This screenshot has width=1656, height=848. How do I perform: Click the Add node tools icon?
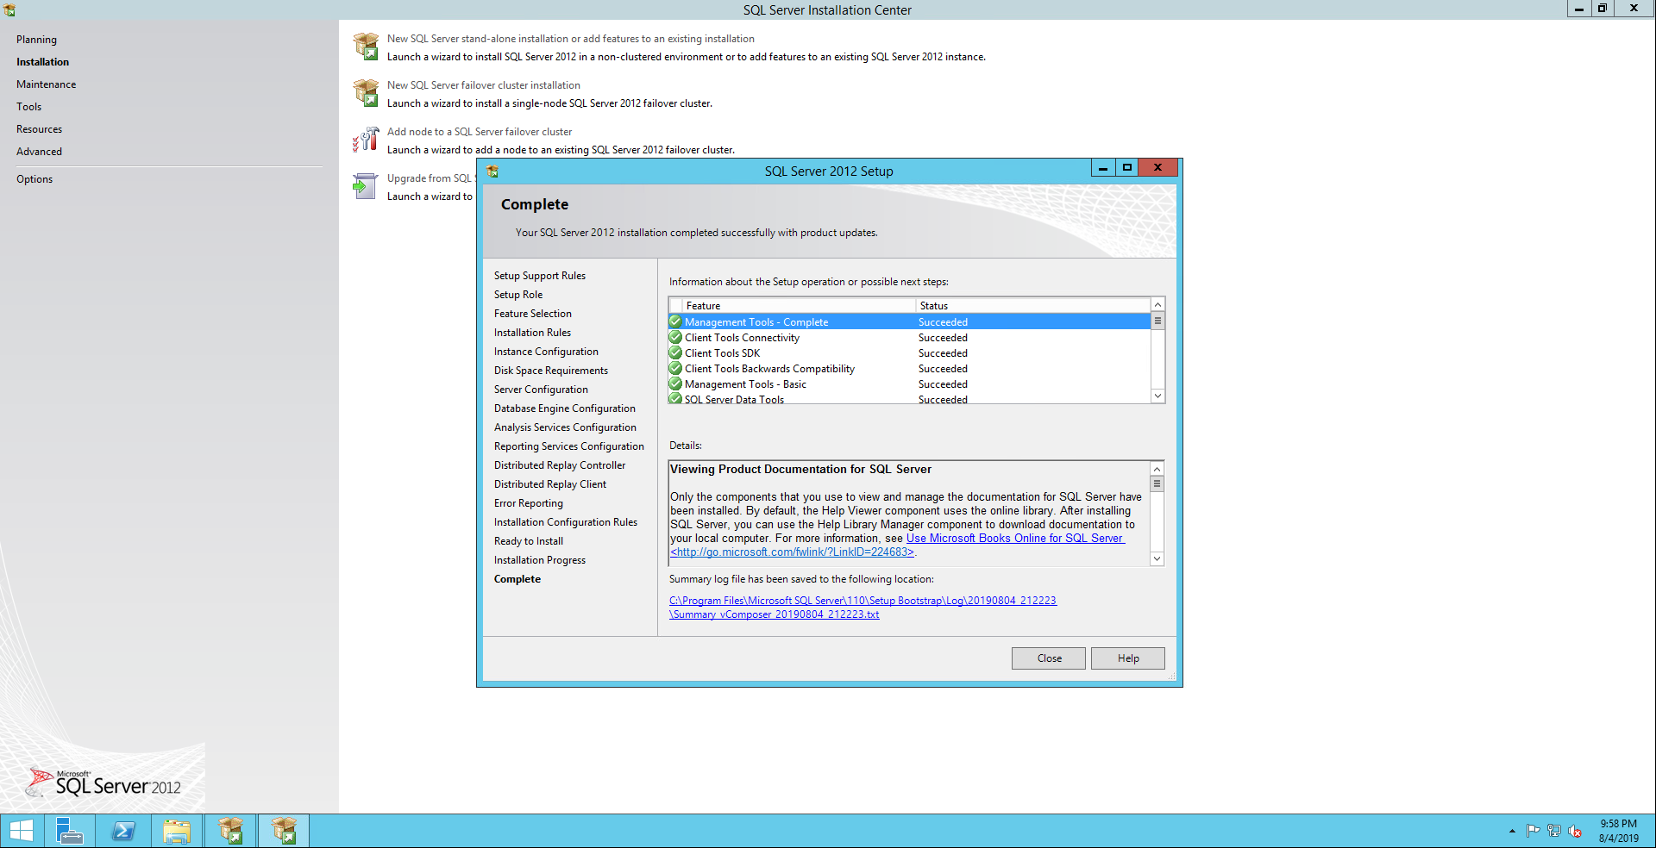[366, 140]
